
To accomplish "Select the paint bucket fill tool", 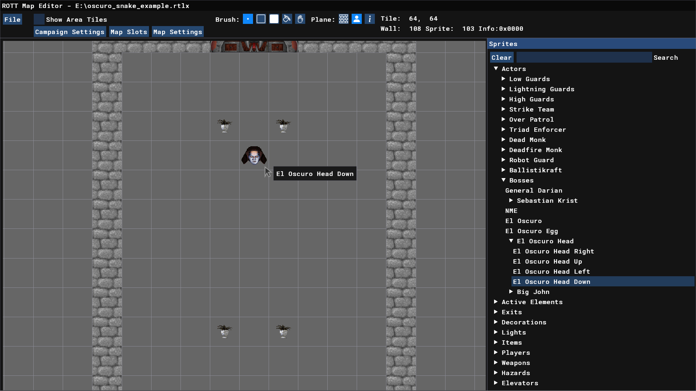I will 287,19.
